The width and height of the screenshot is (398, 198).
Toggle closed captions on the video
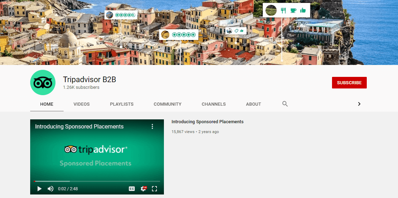coord(132,189)
